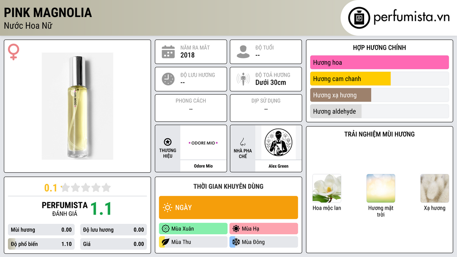Click the leaf icon beside Mùa Thu
Viewport: 457px width, 257px height.
click(x=165, y=242)
